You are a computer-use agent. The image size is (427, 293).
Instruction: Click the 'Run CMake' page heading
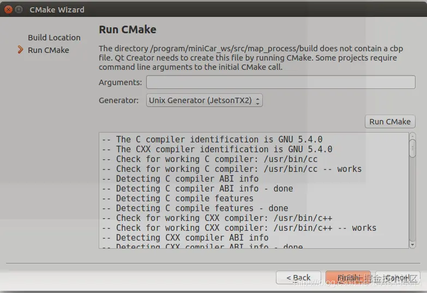click(x=128, y=29)
